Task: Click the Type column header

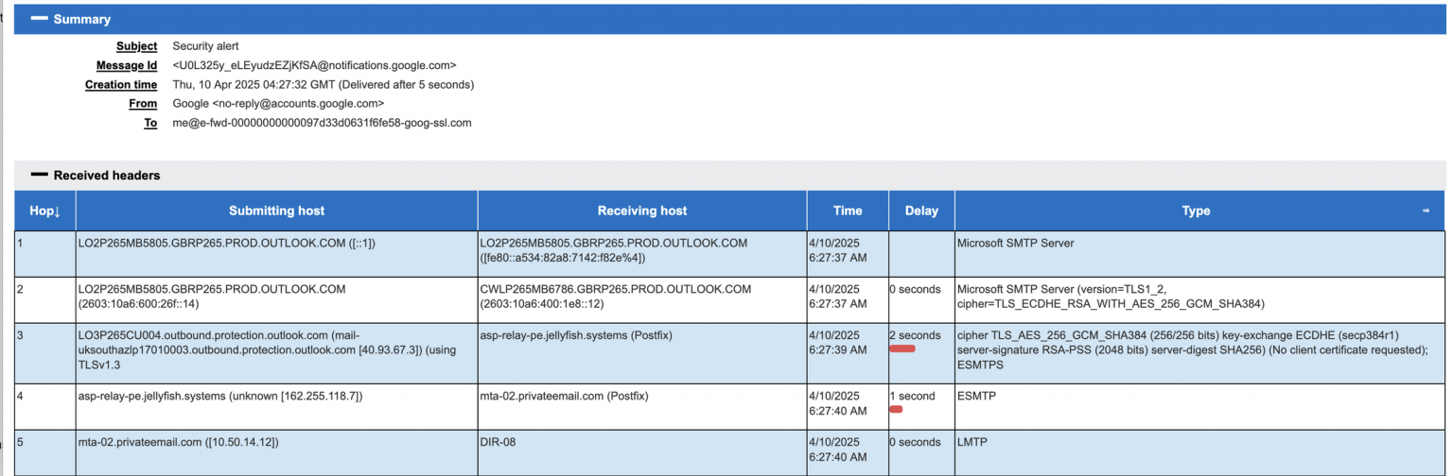Action: pyautogui.click(x=1196, y=211)
